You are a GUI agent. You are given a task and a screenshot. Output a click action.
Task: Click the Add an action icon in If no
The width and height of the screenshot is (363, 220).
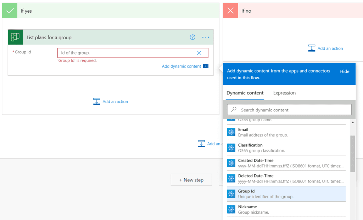(x=312, y=48)
